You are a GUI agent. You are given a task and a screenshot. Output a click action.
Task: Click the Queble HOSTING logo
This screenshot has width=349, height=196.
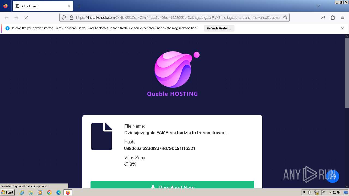[x=177, y=69]
